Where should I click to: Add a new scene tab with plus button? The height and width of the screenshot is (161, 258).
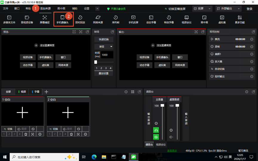tap(46, 92)
